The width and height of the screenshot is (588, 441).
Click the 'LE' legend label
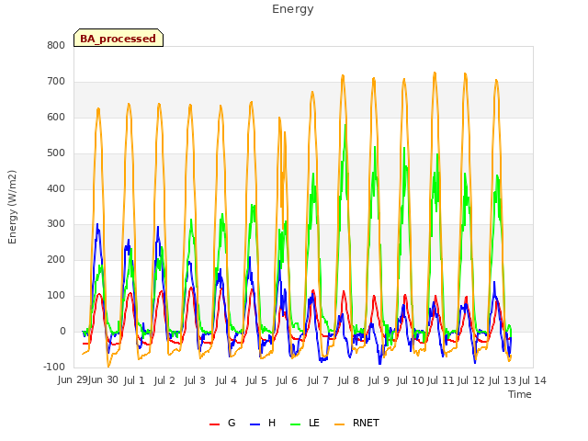tap(314, 423)
